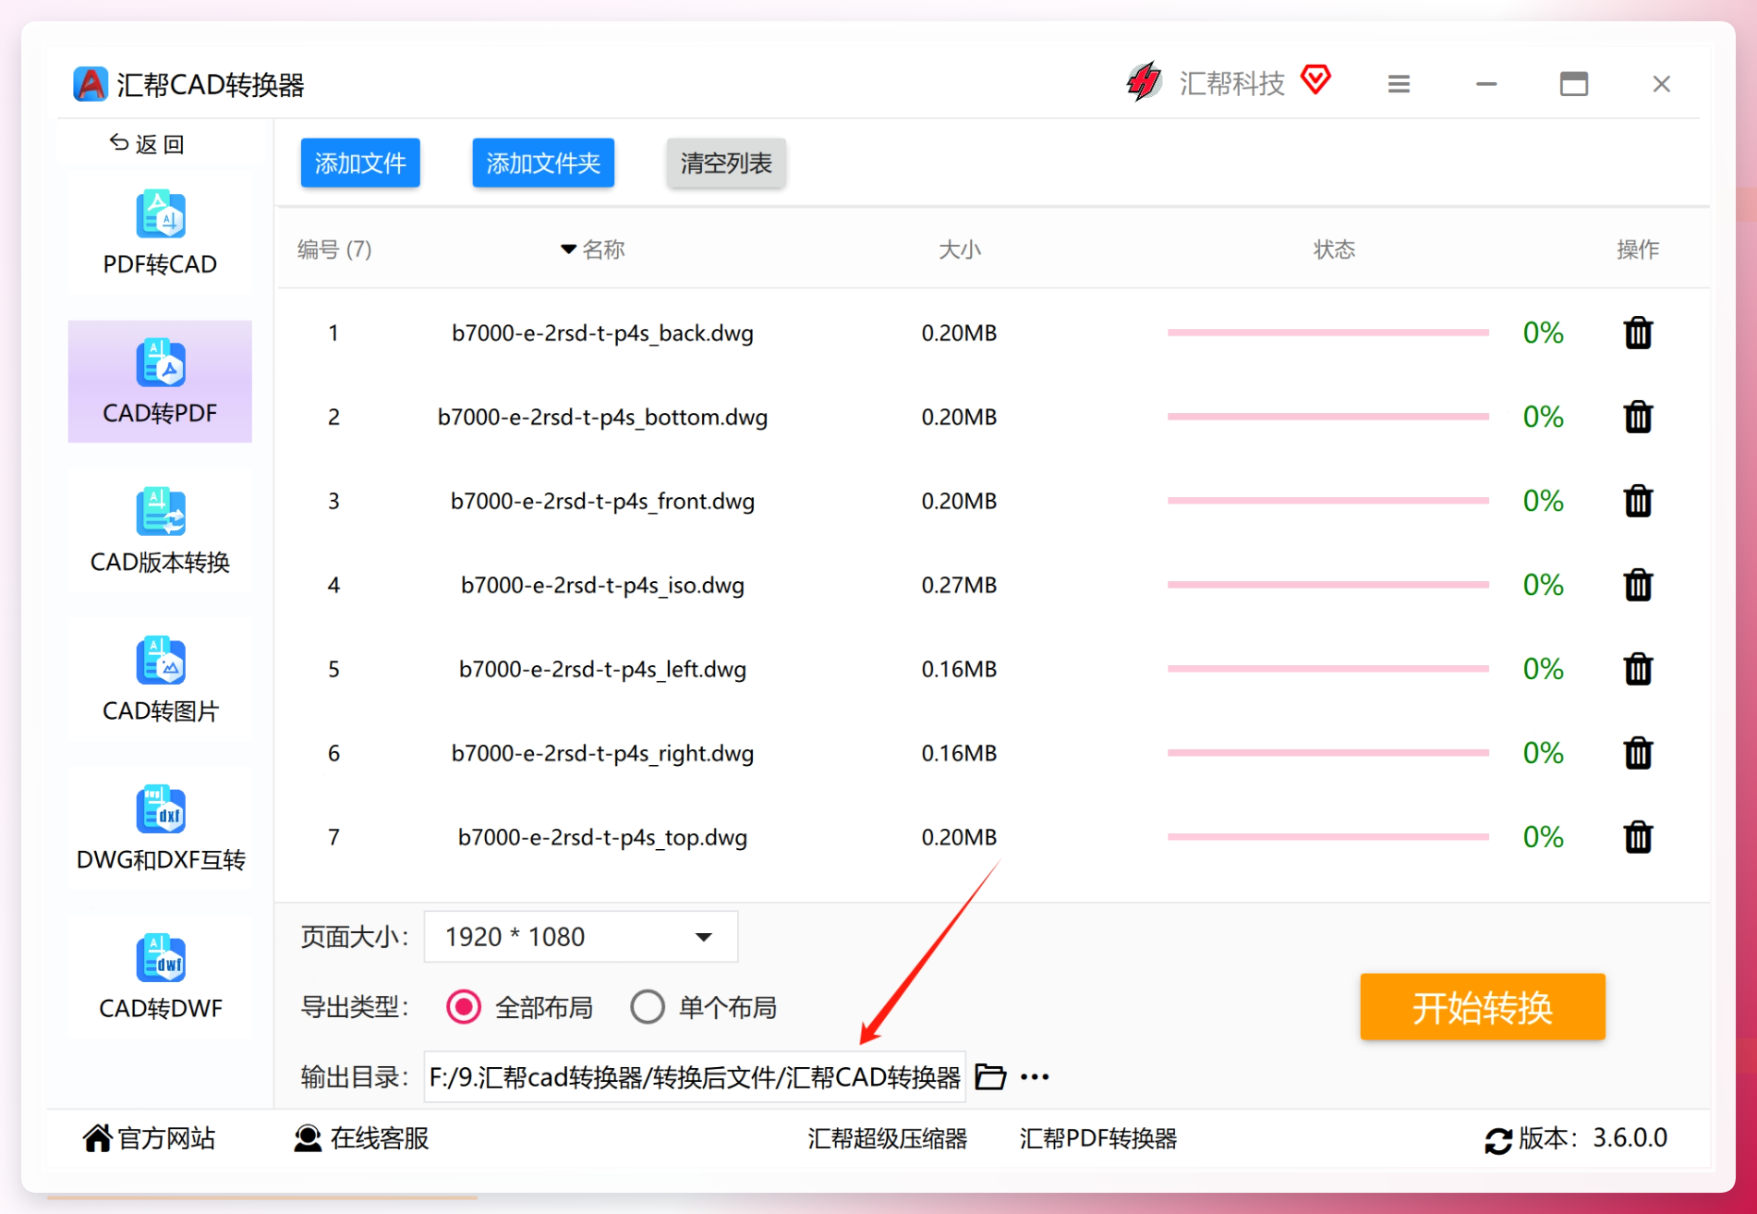Open the 页面大小 1920 * 1080 dropdown

[581, 937]
